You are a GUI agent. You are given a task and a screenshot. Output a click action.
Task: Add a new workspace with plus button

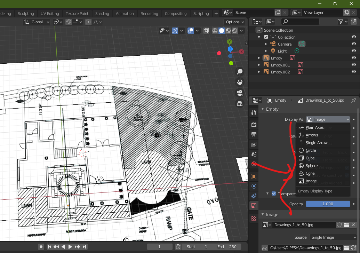pyautogui.click(x=216, y=14)
